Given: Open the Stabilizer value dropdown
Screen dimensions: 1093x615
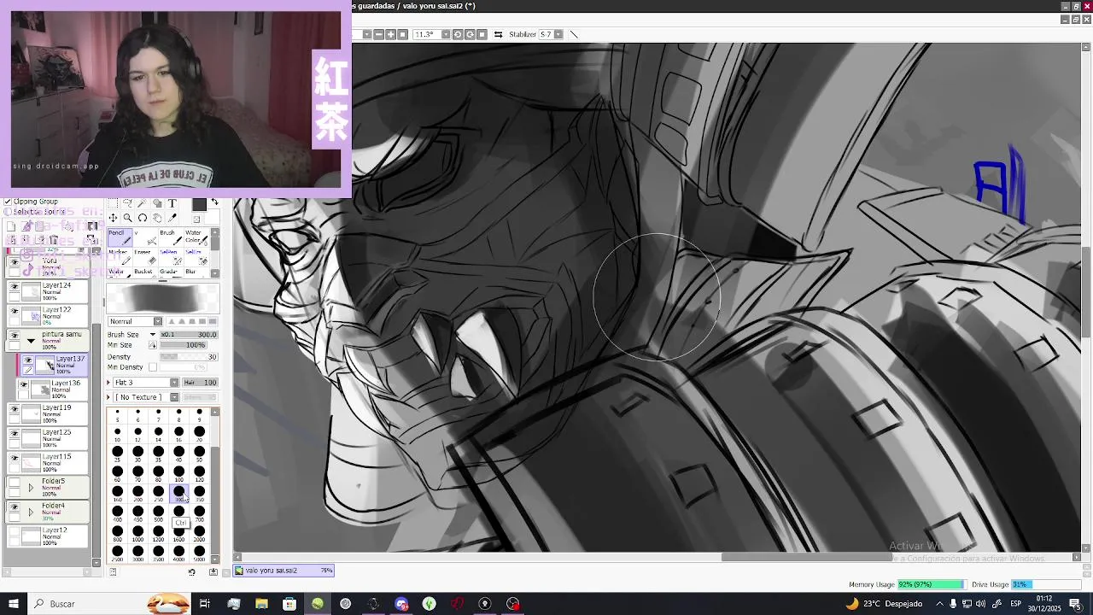Looking at the screenshot, I should pos(558,34).
